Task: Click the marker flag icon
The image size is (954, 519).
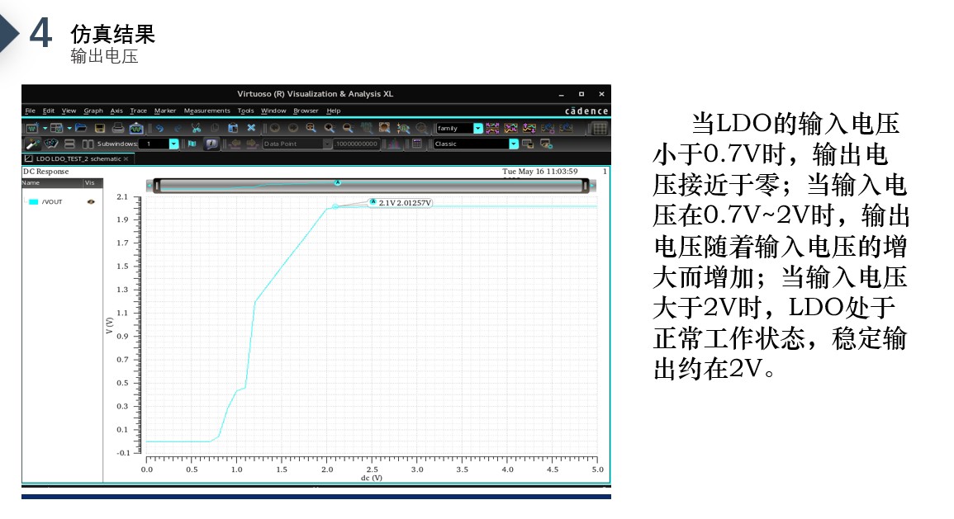Action: [x=192, y=144]
